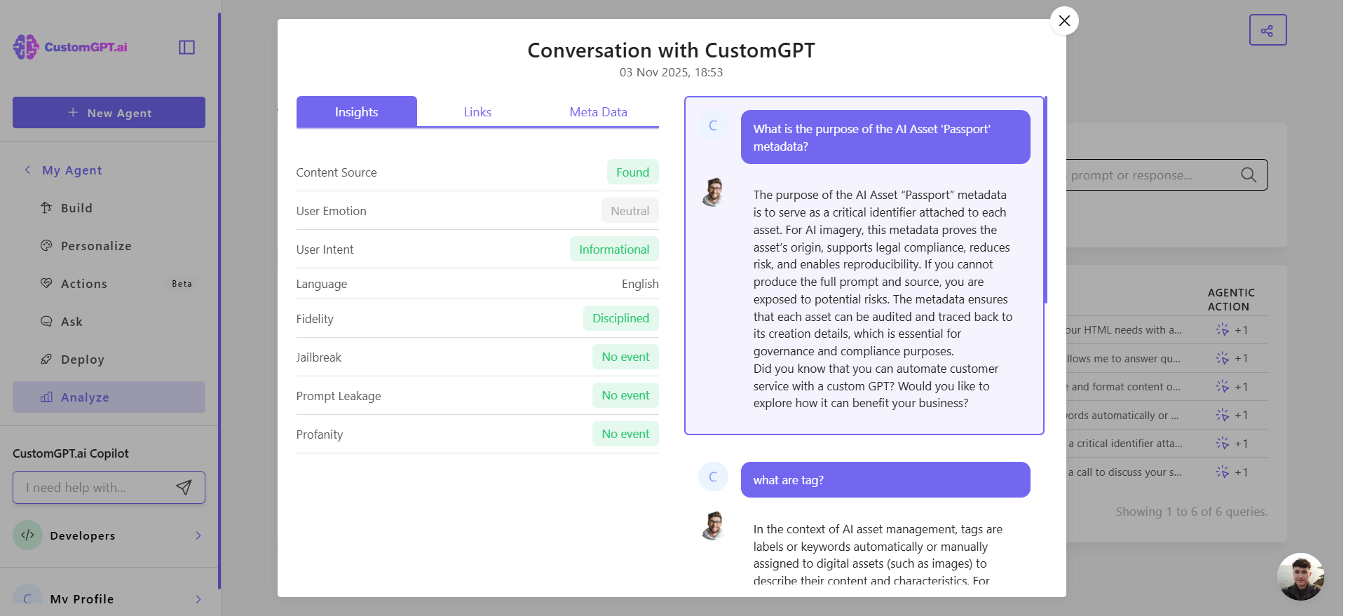This screenshot has height=616, width=1346.
Task: Click agentic action icon for 'ords automatically' row
Action: [1222, 415]
